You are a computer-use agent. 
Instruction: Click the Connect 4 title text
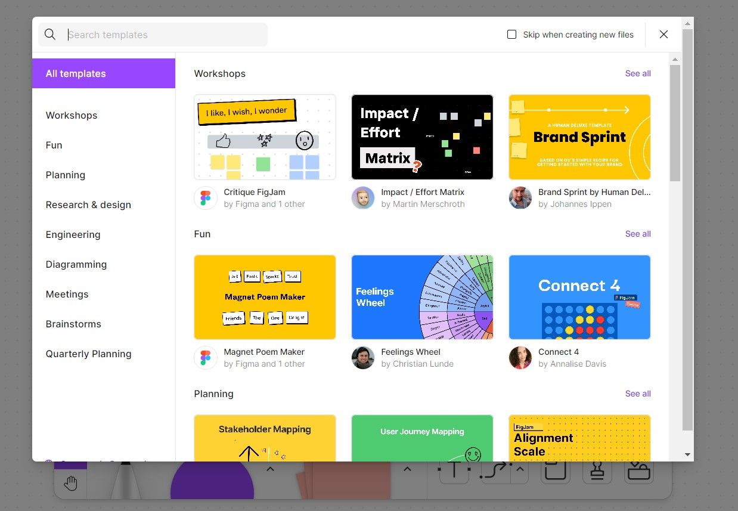[559, 352]
